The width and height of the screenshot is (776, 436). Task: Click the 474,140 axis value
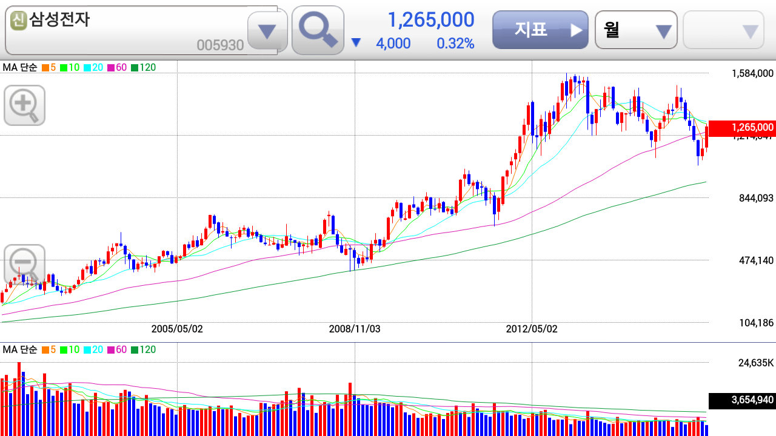click(x=757, y=261)
